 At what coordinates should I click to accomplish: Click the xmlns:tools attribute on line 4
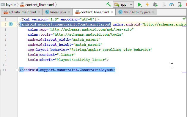[x=76, y=34]
